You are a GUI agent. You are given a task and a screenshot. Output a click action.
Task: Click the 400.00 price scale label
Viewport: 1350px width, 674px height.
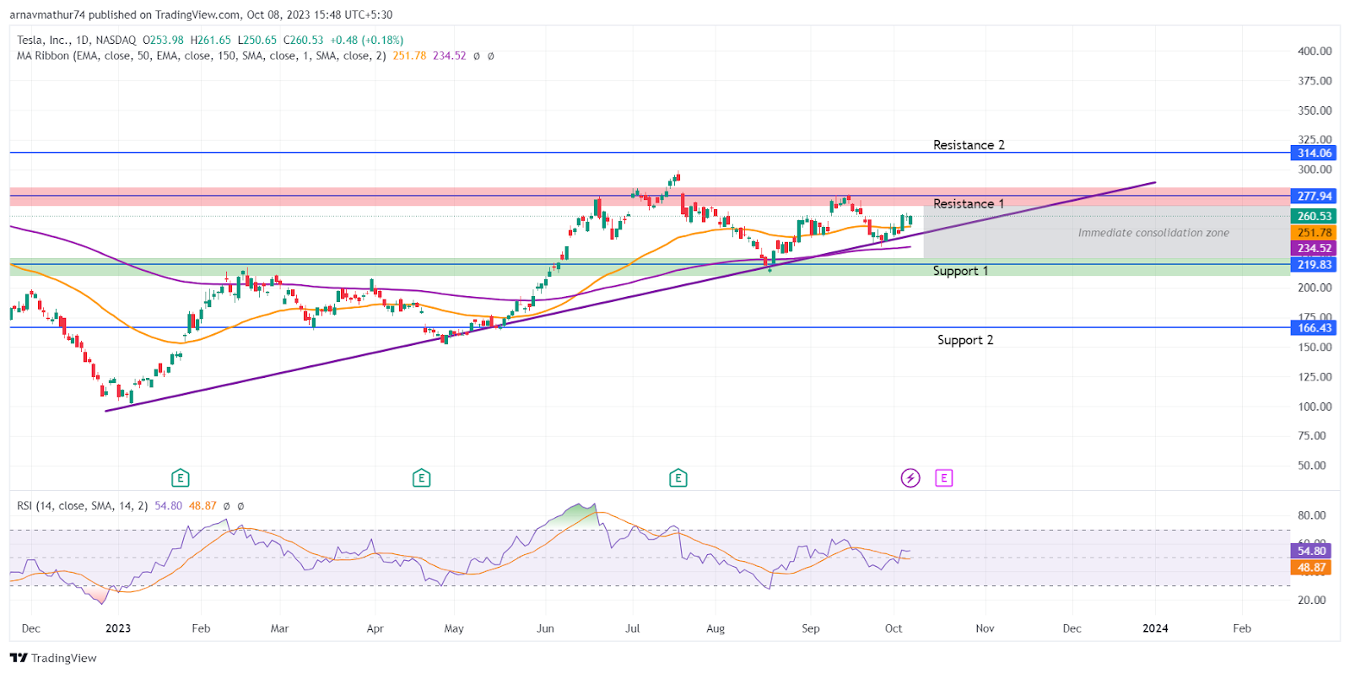[1315, 51]
